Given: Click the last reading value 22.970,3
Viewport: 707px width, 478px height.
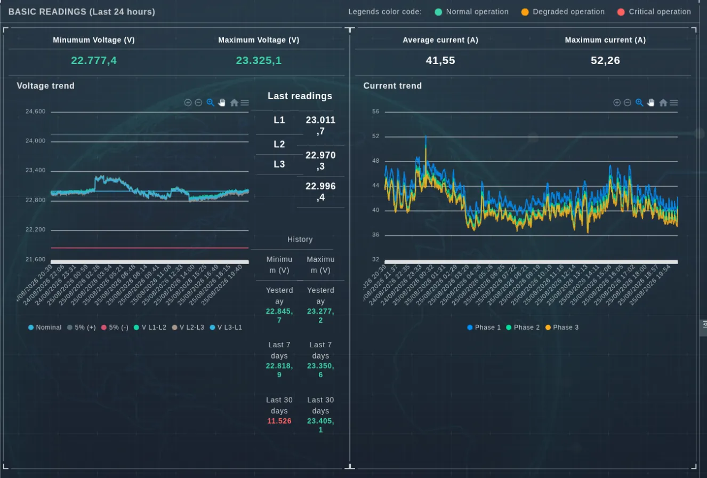Looking at the screenshot, I should point(320,161).
